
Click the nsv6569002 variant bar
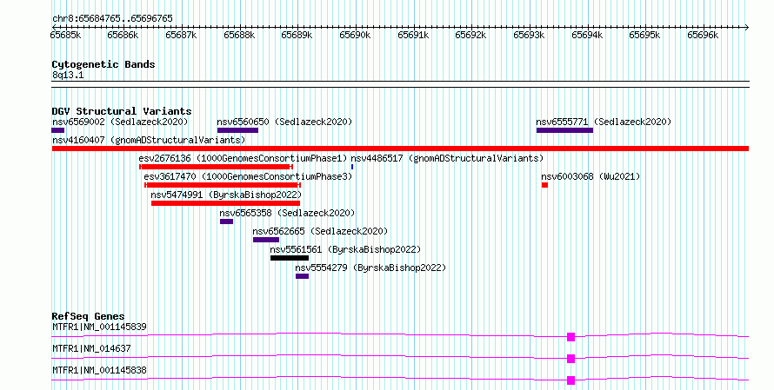click(57, 130)
